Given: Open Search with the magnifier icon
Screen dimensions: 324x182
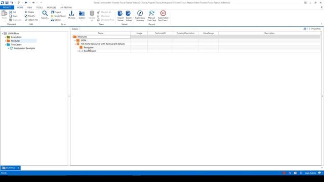Looking at the screenshot, I should click(x=45, y=14).
